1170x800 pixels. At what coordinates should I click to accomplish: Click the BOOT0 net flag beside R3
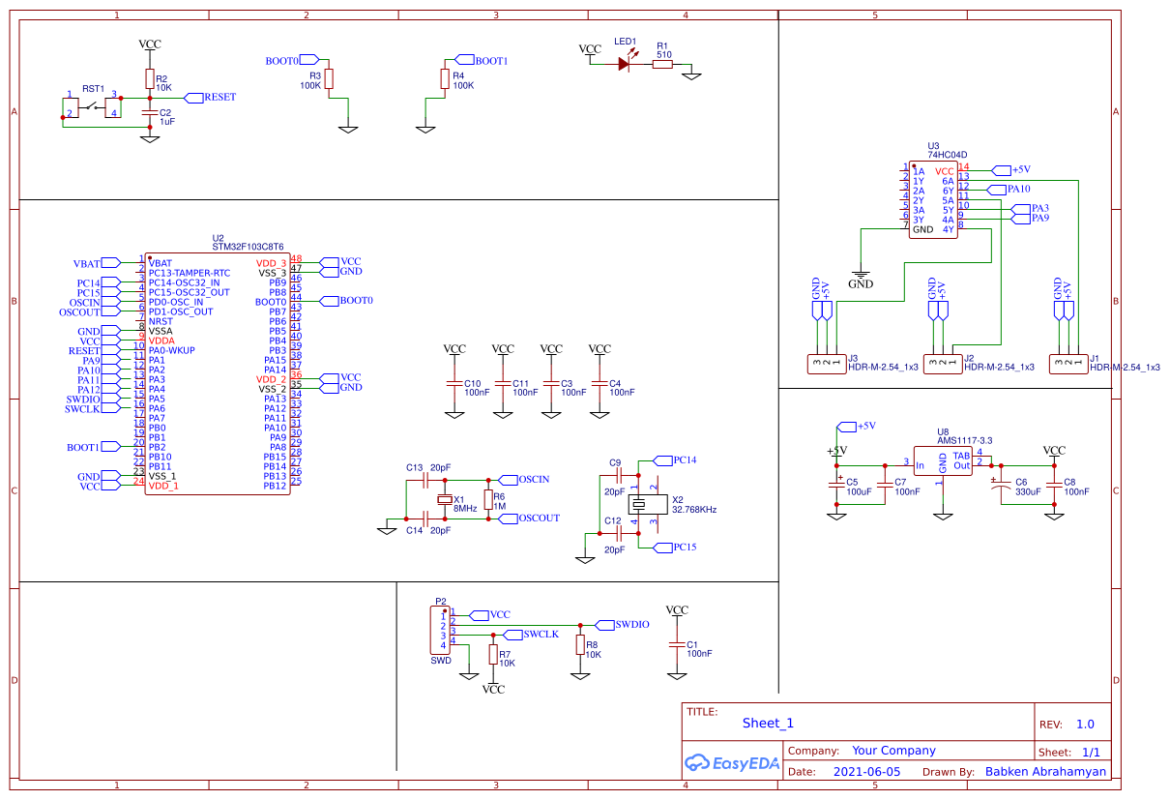tap(292, 61)
